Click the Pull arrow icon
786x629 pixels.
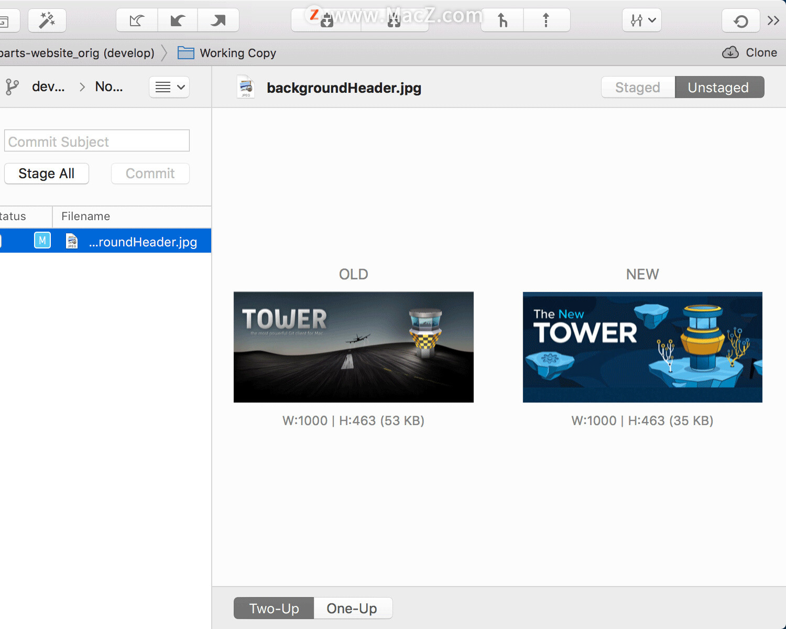[178, 20]
